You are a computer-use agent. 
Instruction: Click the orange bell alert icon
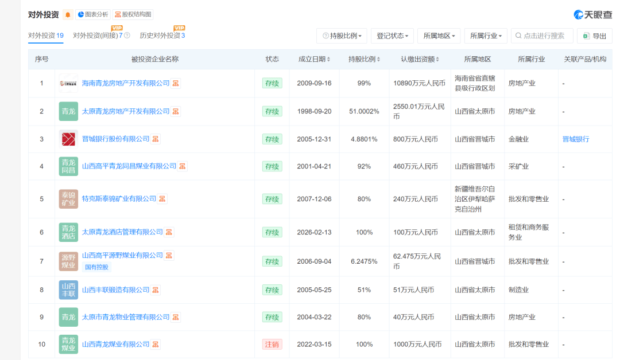pyautogui.click(x=68, y=14)
